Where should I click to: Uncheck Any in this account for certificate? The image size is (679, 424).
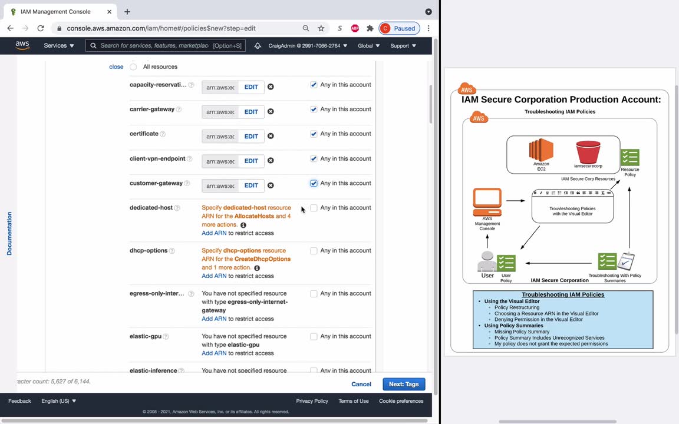(314, 134)
